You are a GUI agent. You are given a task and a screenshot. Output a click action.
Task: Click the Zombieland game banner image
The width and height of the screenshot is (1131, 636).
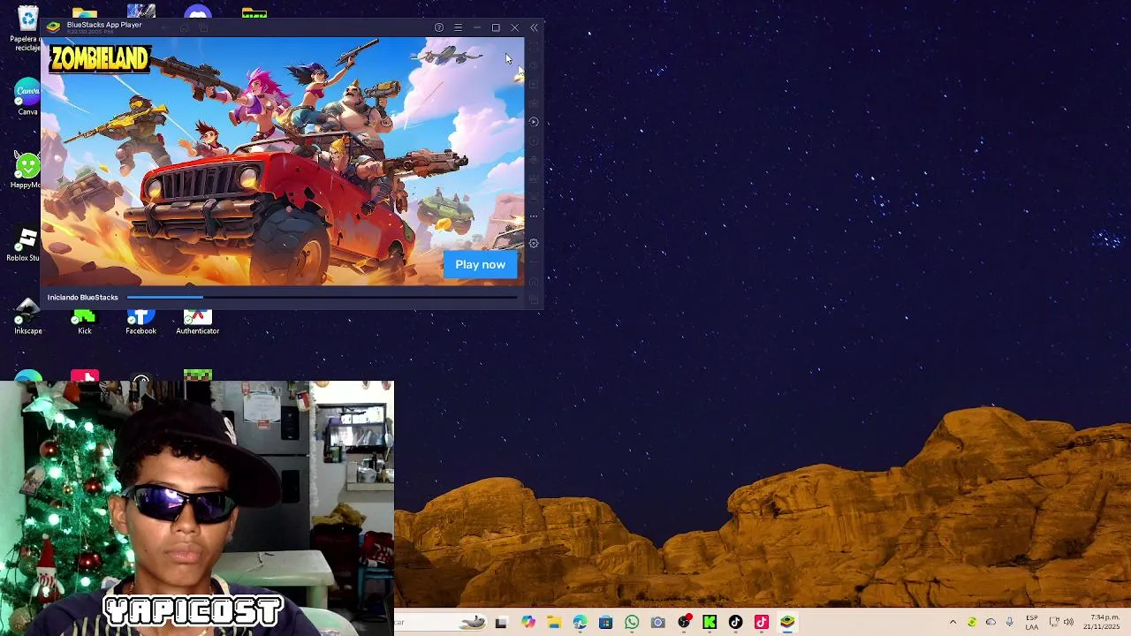coord(283,161)
